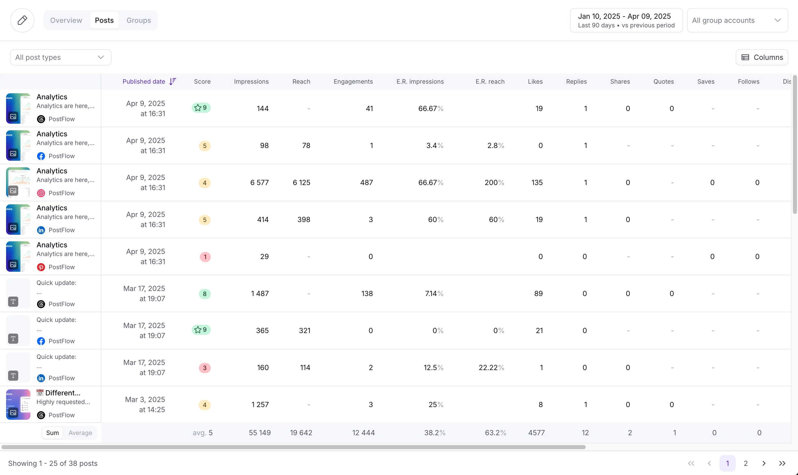Click the skip-to-first-page double chevron
The height and width of the screenshot is (475, 798).
pos(691,463)
